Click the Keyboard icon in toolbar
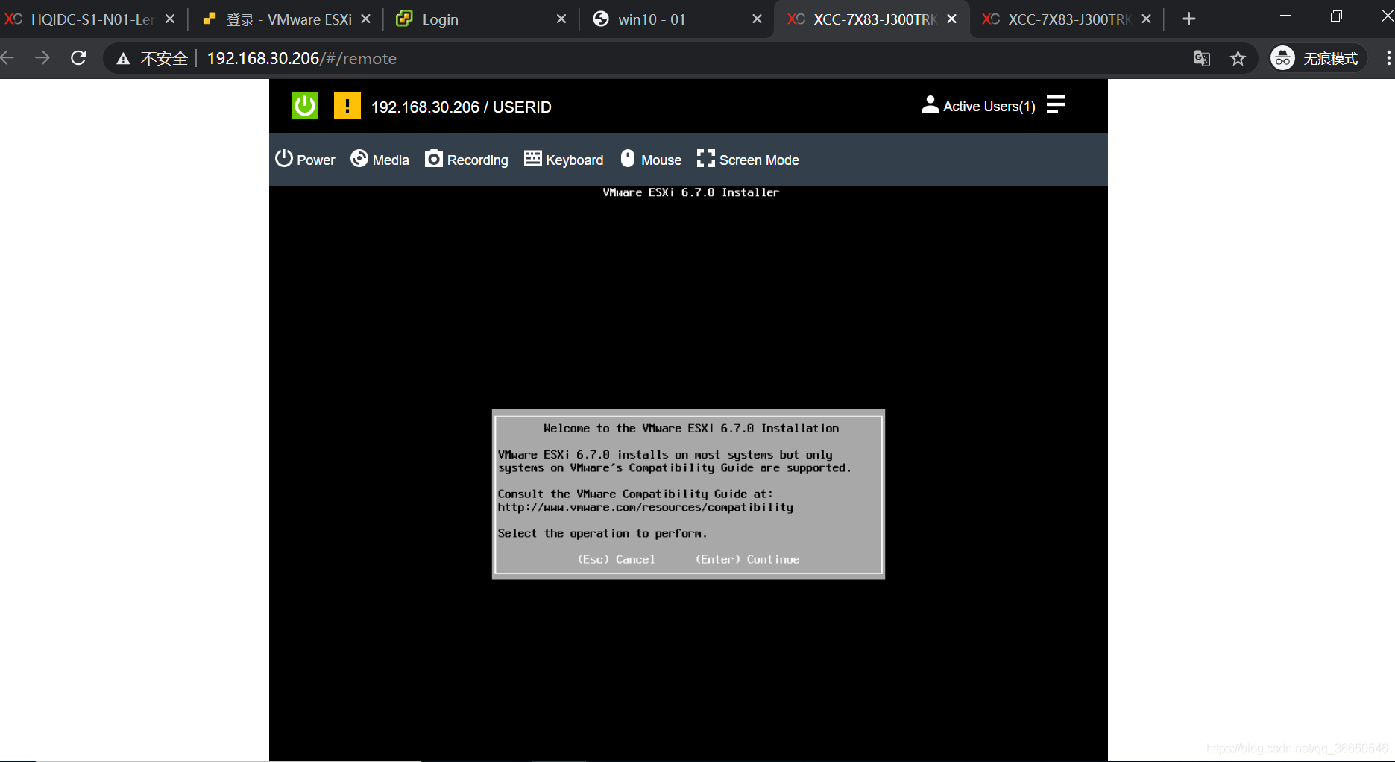 pyautogui.click(x=533, y=158)
